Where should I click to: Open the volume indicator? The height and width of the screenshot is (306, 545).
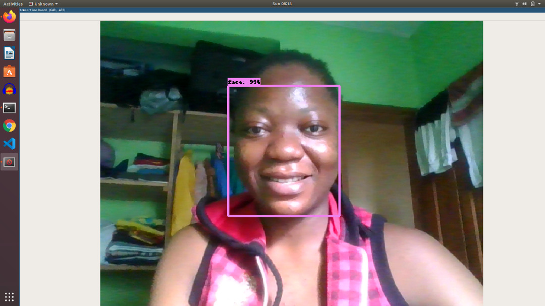tap(524, 4)
